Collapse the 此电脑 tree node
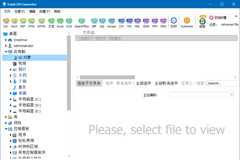The height and width of the screenshot is (160, 240). pyautogui.click(x=6, y=52)
